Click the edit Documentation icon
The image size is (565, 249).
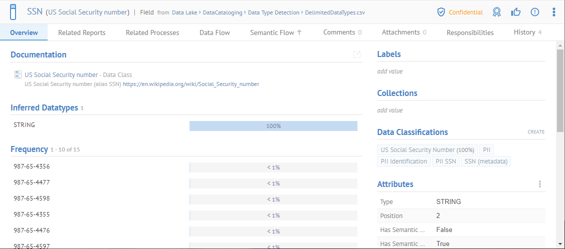pos(357,54)
